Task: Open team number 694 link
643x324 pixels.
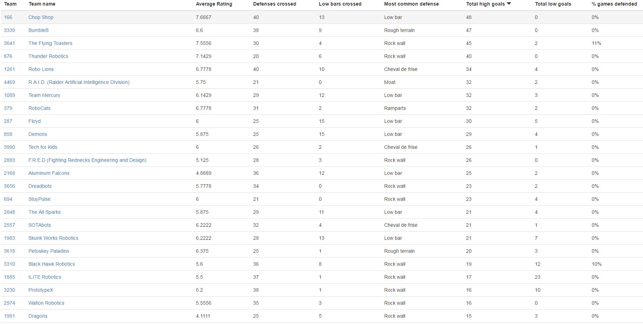Action: (x=8, y=199)
